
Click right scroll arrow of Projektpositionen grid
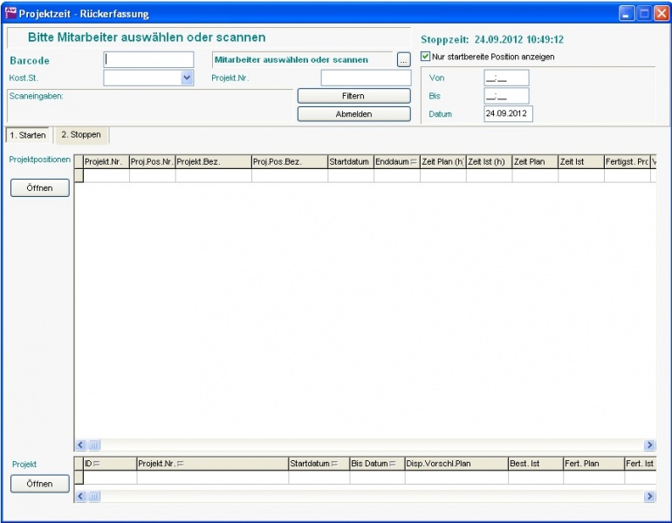[x=649, y=445]
